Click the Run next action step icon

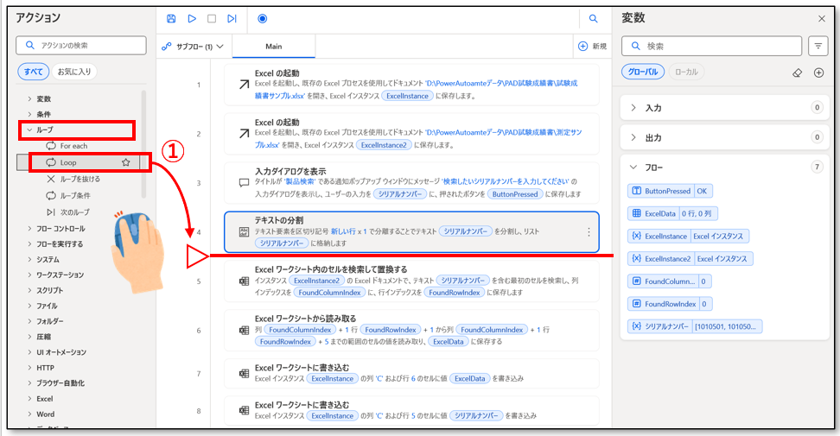[232, 18]
